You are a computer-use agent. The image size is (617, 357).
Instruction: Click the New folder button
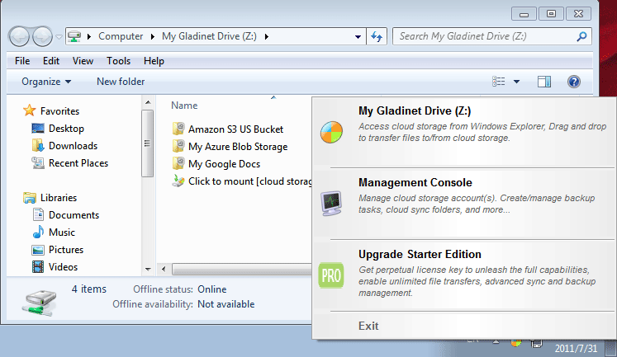tap(121, 82)
